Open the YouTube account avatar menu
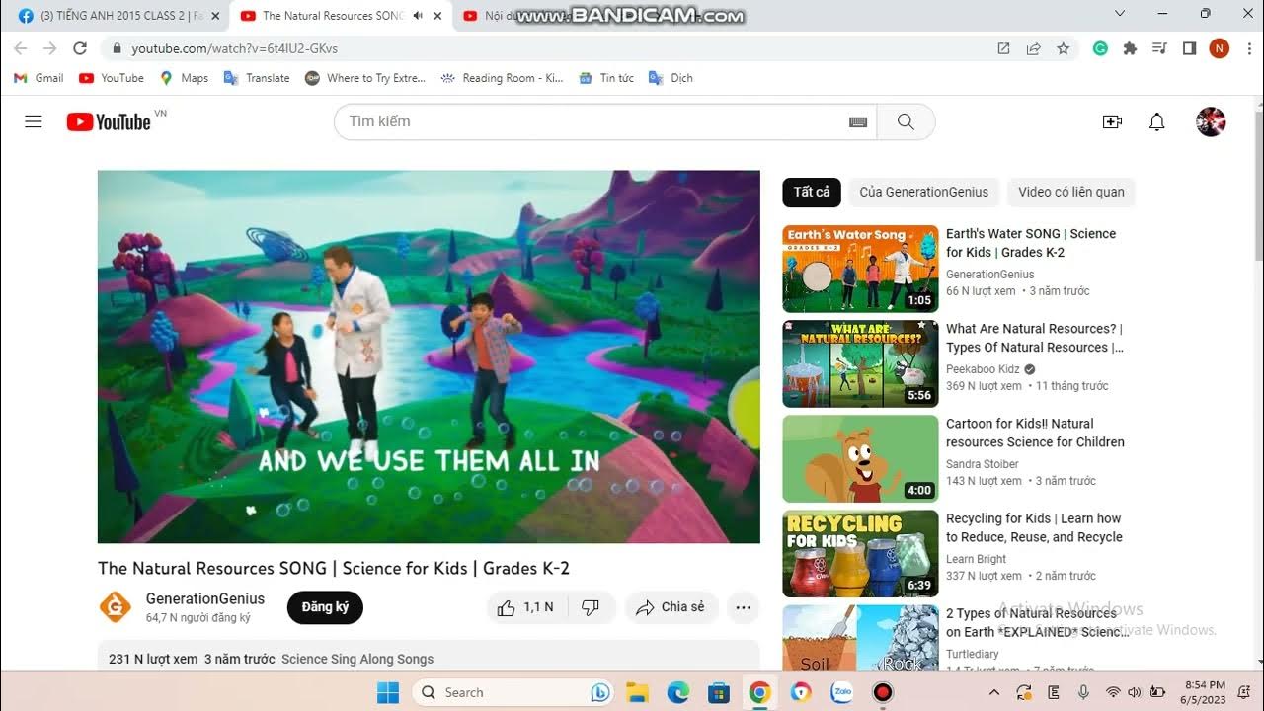This screenshot has width=1264, height=711. (x=1211, y=121)
